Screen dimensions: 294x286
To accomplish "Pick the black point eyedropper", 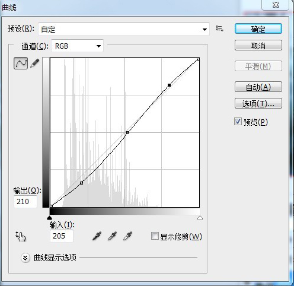I will click(x=97, y=236).
